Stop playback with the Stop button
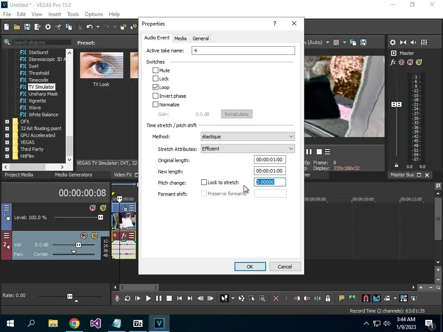This screenshot has height=332, width=443. point(169,298)
